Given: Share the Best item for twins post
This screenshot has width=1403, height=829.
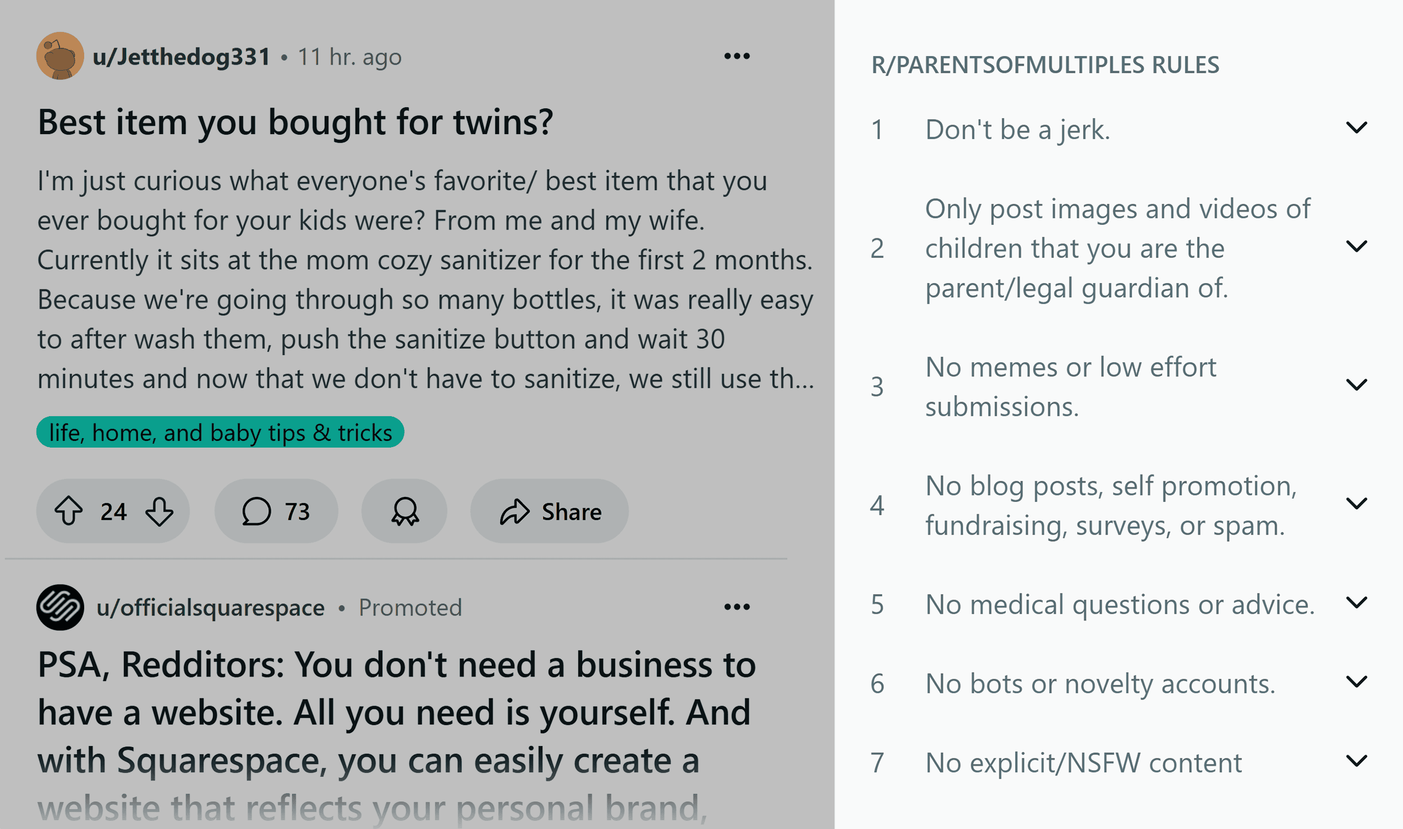Looking at the screenshot, I should (x=549, y=511).
